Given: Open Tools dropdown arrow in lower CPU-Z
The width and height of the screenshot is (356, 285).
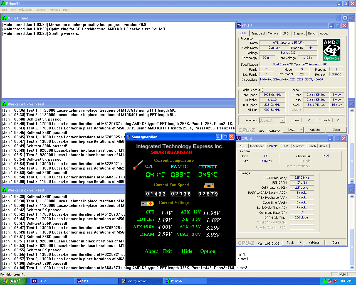Looking at the screenshot, I should 300,242.
